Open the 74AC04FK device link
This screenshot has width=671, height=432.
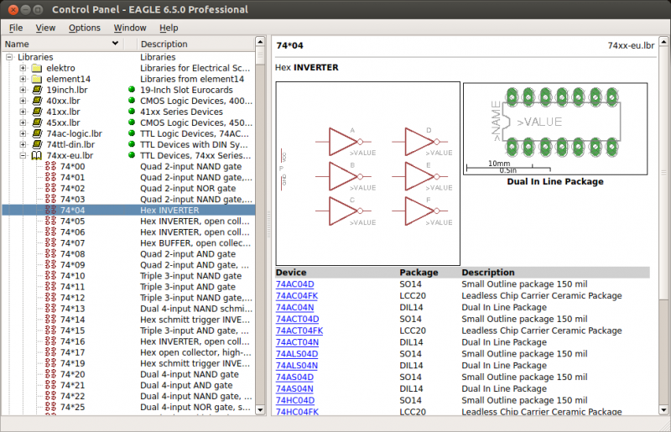tap(297, 296)
